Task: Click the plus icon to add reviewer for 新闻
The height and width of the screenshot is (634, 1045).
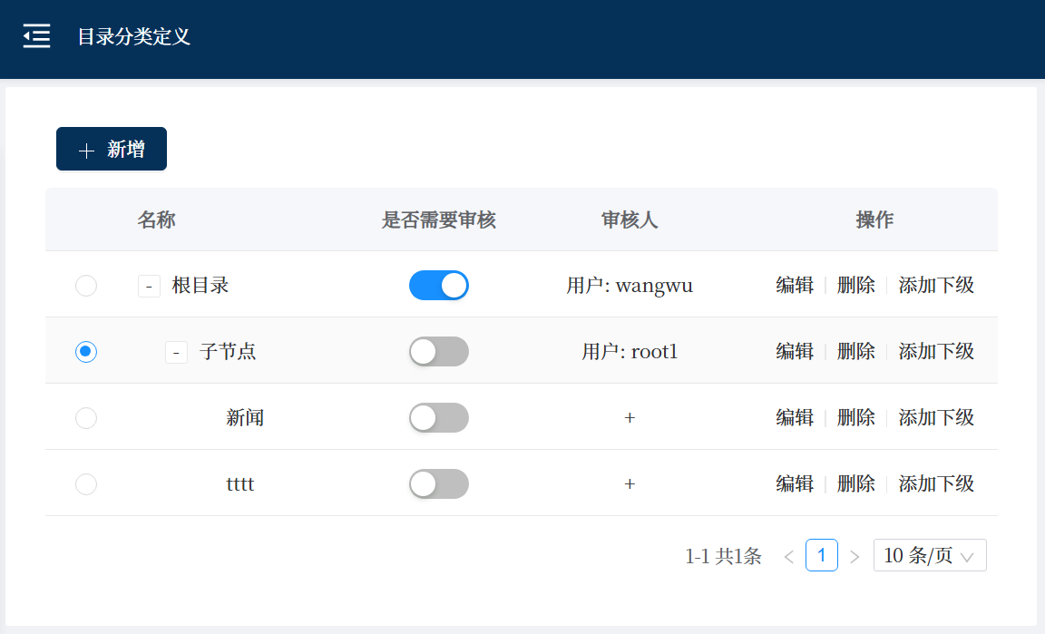Action: [x=630, y=417]
